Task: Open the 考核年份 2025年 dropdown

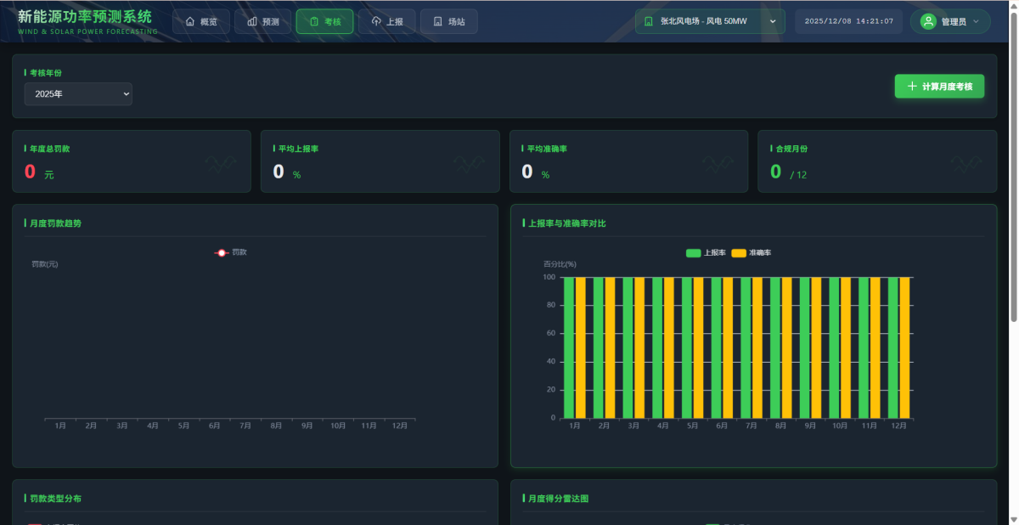Action: coord(78,94)
